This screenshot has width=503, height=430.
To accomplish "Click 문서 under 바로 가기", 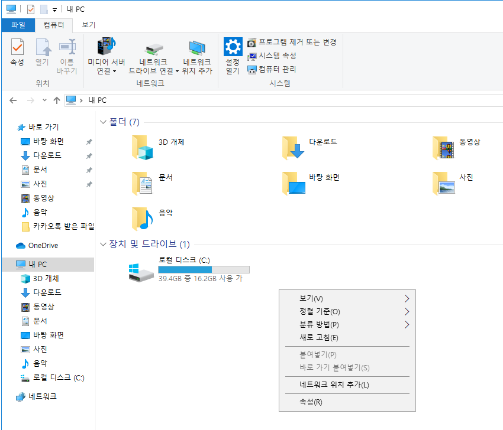I will [x=40, y=170].
